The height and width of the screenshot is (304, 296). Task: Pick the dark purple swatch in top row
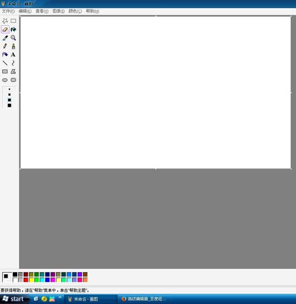(x=53, y=274)
